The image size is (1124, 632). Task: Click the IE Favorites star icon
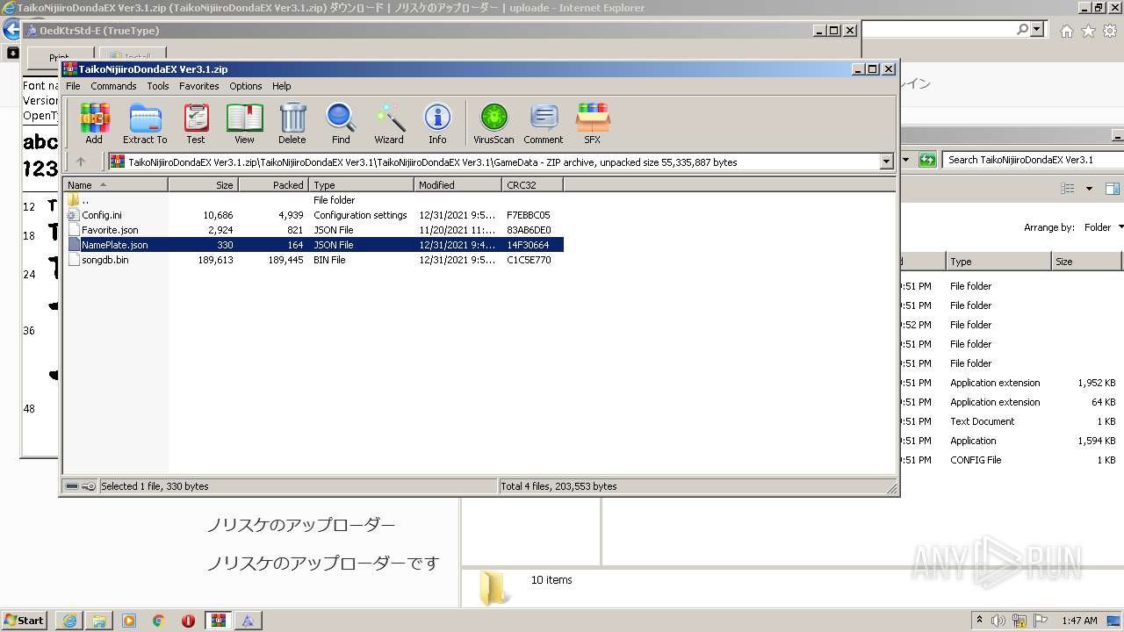pos(1088,31)
